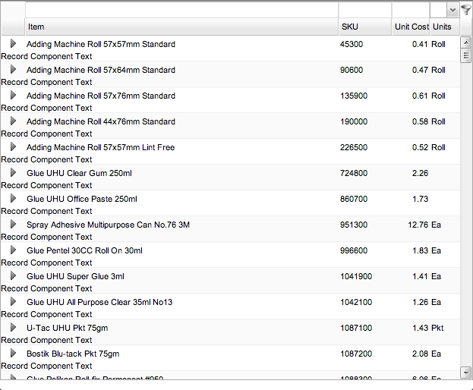Click the scrollbar down arrow
The width and height of the screenshot is (473, 390).
pos(465,372)
